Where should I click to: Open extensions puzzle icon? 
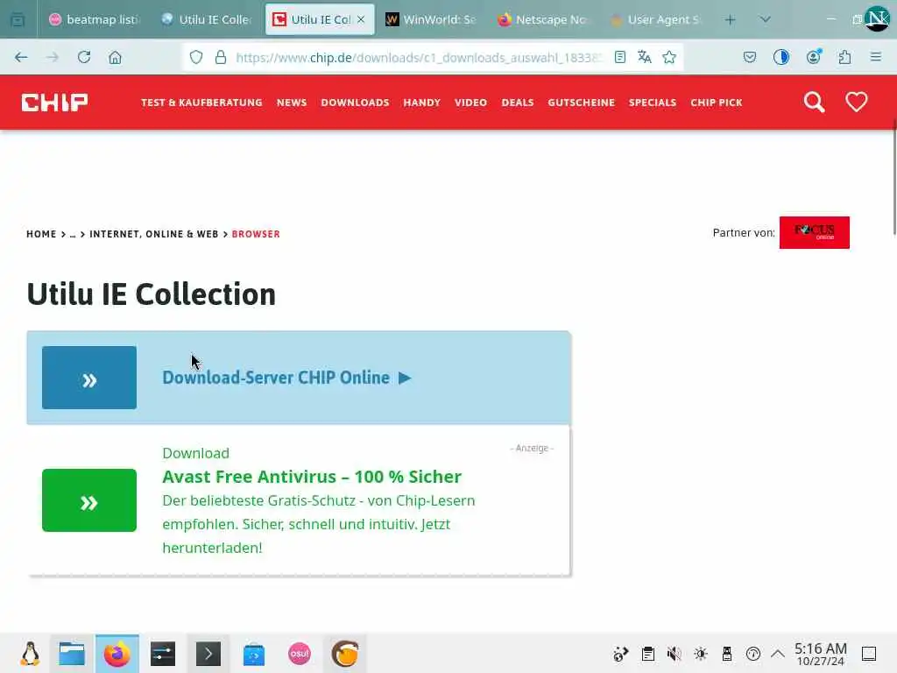click(844, 57)
